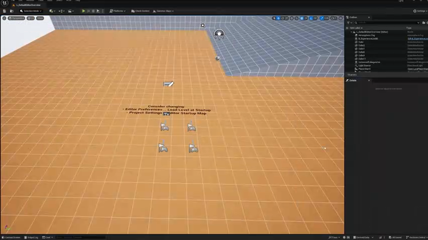Open the Selection Mode dropdown
This screenshot has width=428, height=240.
(31, 11)
